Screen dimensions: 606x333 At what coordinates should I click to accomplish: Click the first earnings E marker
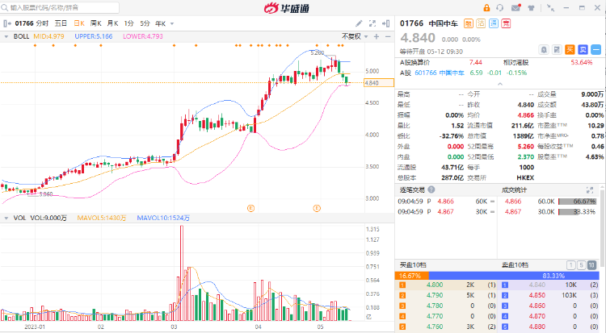click(250, 208)
